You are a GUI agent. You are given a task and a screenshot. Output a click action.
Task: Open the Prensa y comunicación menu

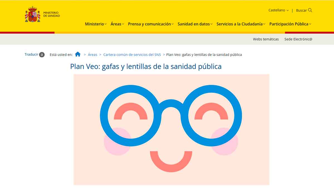(x=149, y=24)
